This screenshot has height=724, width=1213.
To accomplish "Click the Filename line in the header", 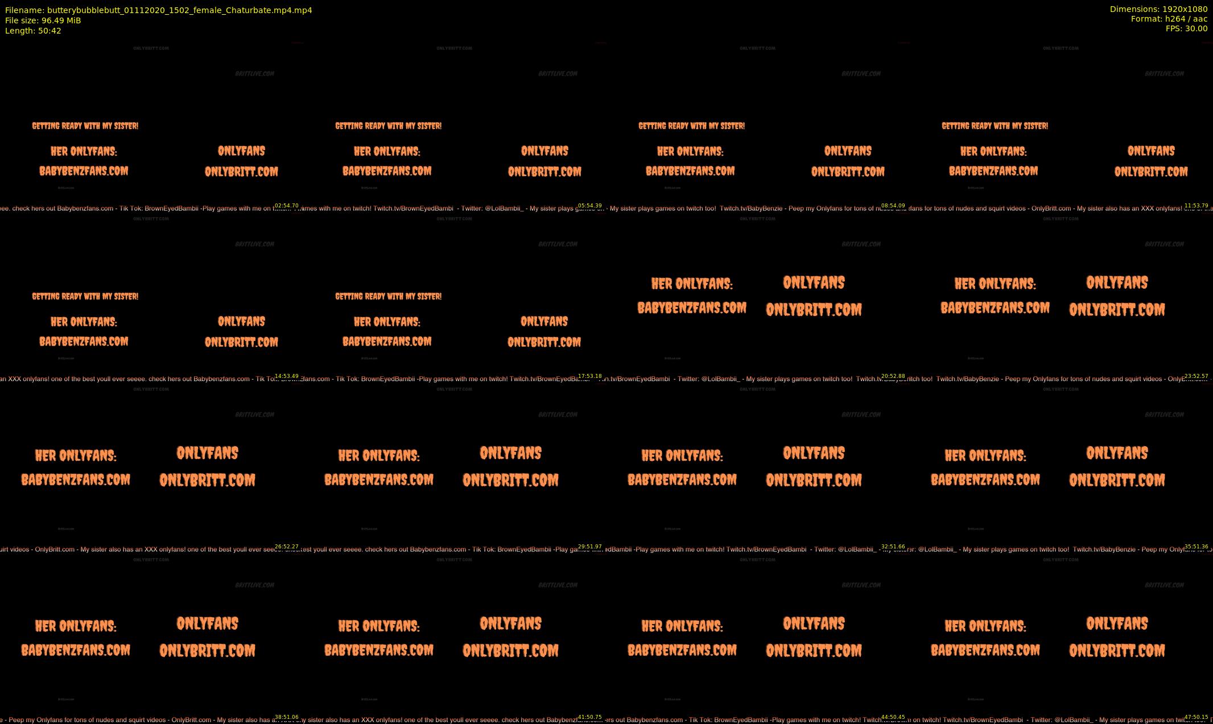I will coord(158,10).
